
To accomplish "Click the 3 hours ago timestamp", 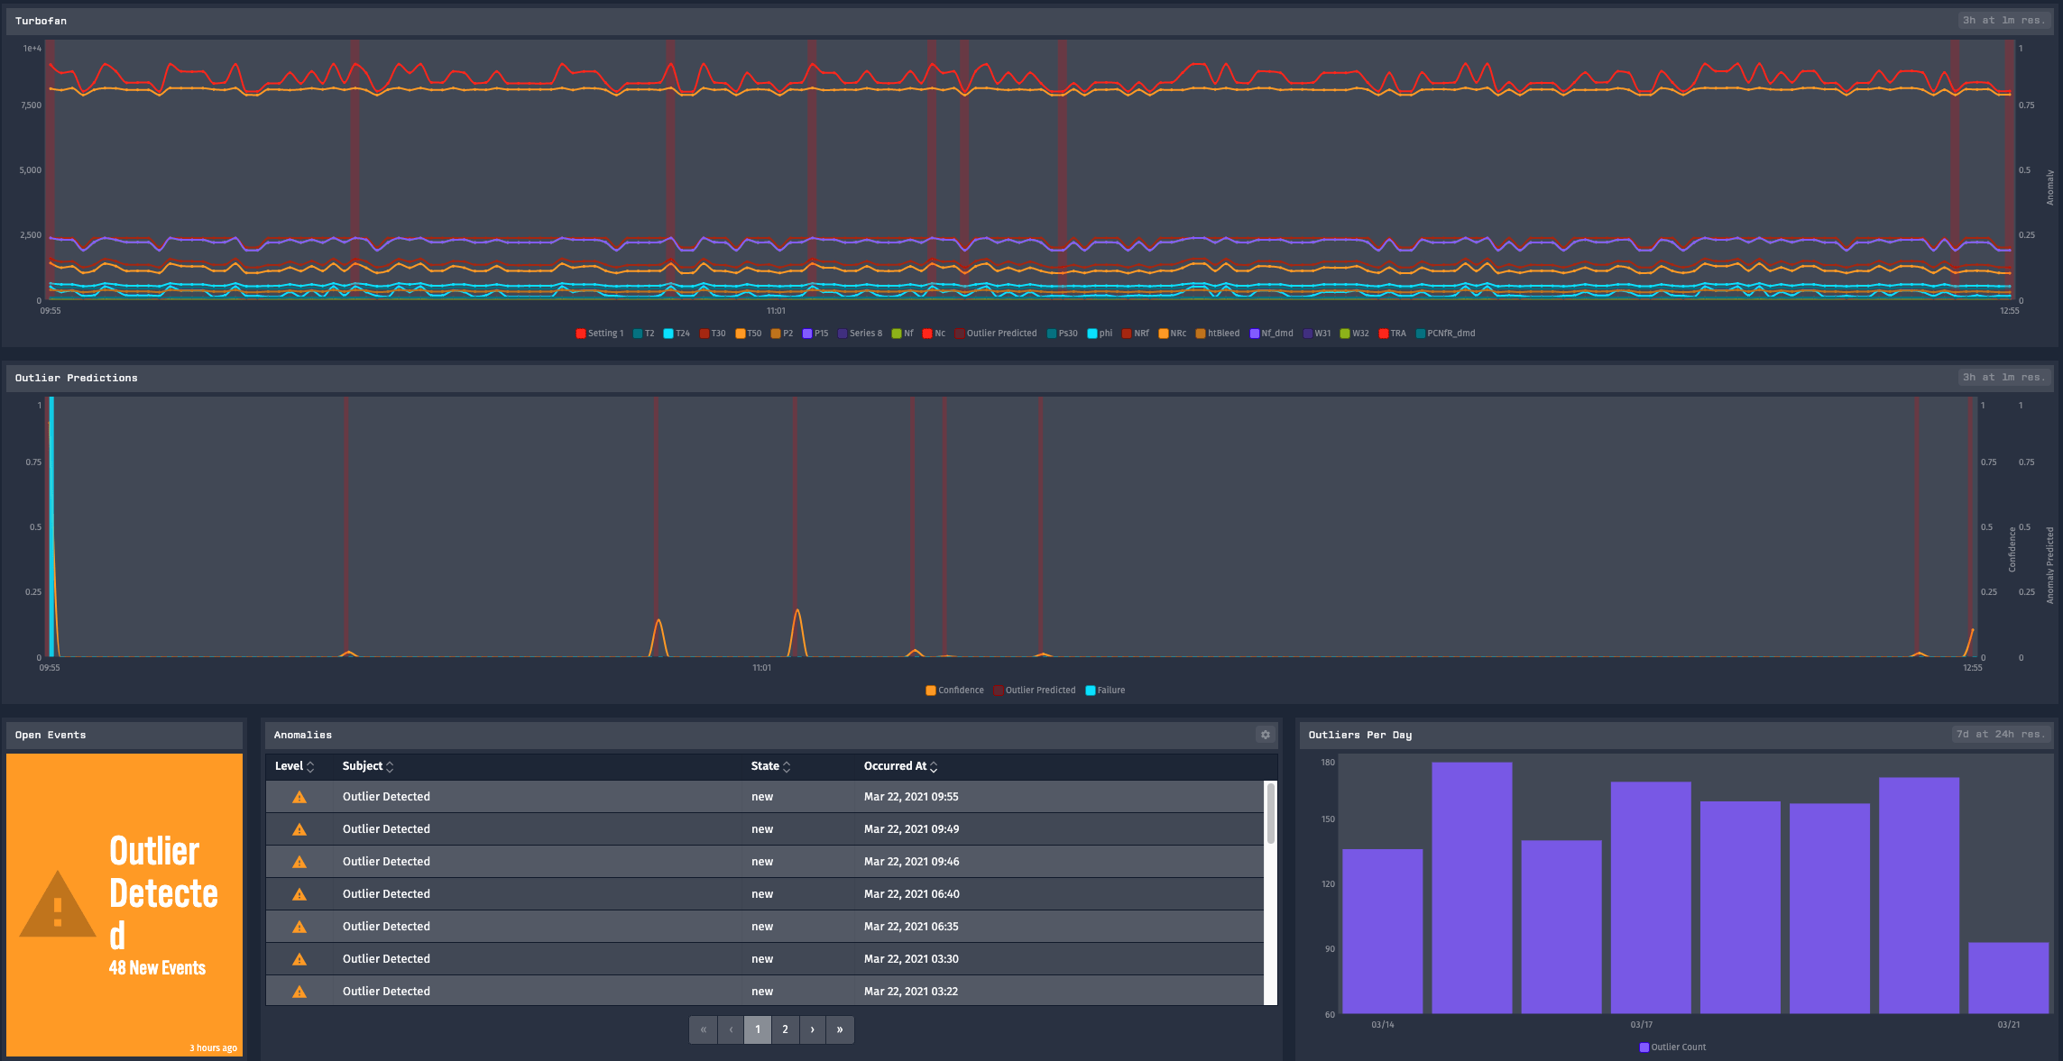I will point(213,1047).
